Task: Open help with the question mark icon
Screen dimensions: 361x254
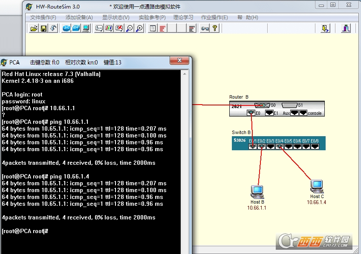Action: [214, 28]
